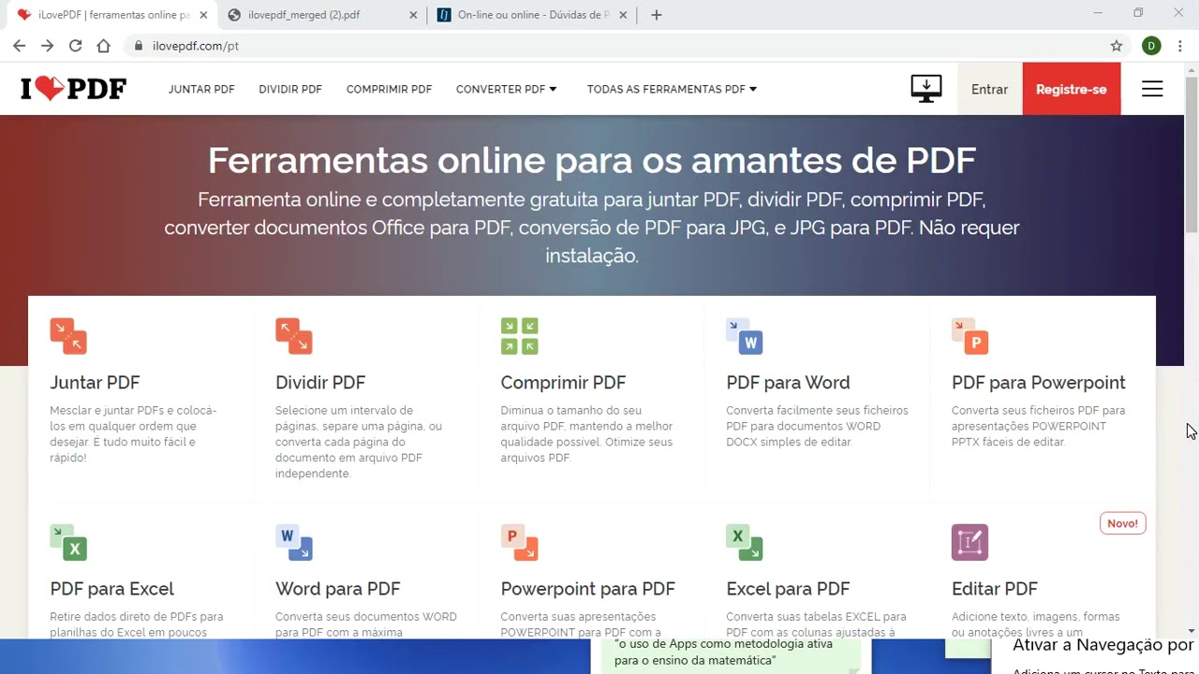Viewport: 1199px width, 674px height.
Task: Reload the page
Action: 76,46
